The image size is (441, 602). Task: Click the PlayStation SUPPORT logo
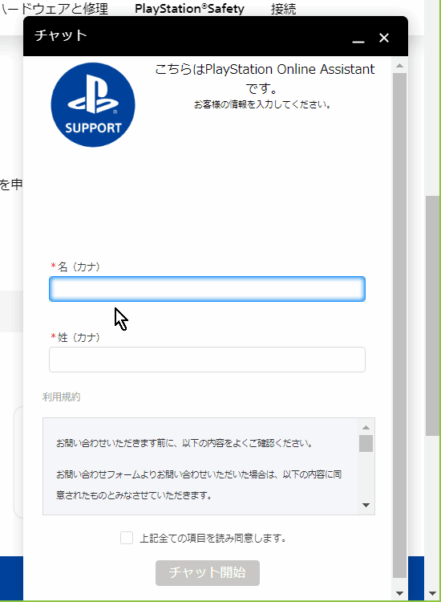pyautogui.click(x=93, y=105)
